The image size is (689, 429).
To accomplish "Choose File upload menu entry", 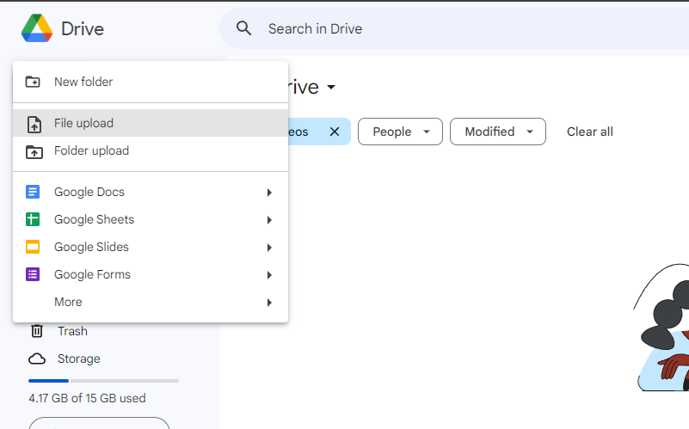I will [151, 123].
